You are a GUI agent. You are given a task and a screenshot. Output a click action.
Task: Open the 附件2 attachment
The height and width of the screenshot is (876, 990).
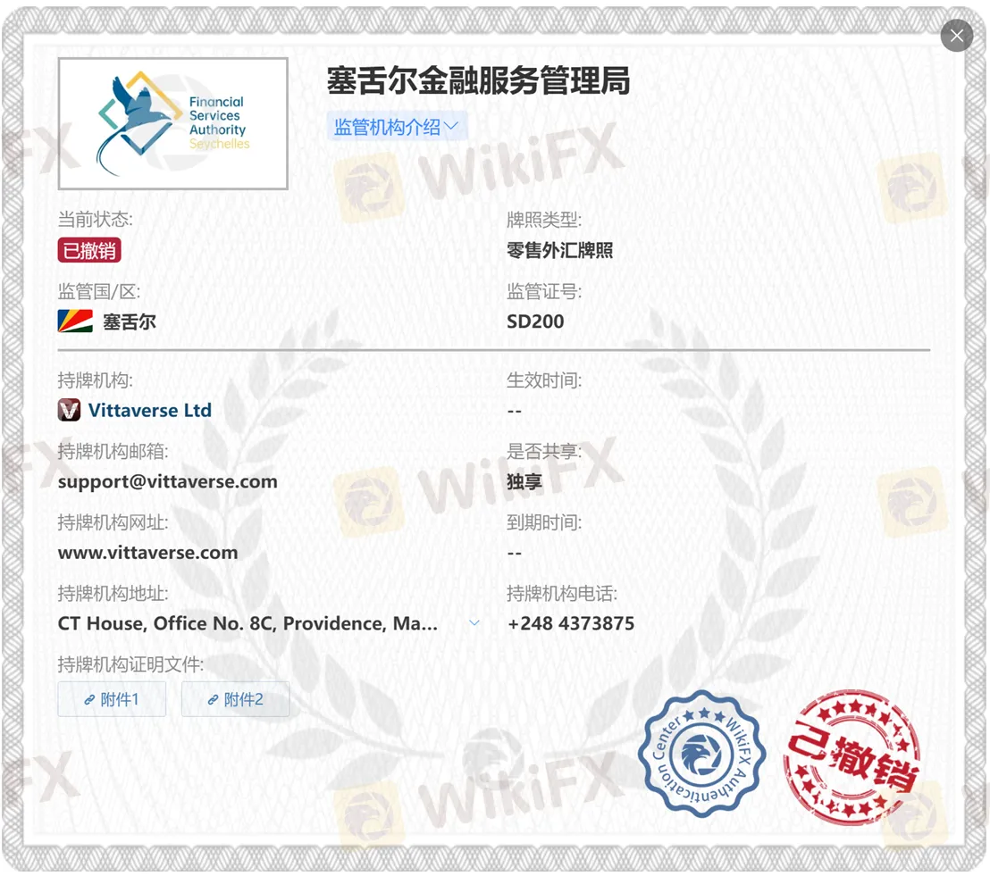[x=236, y=698]
